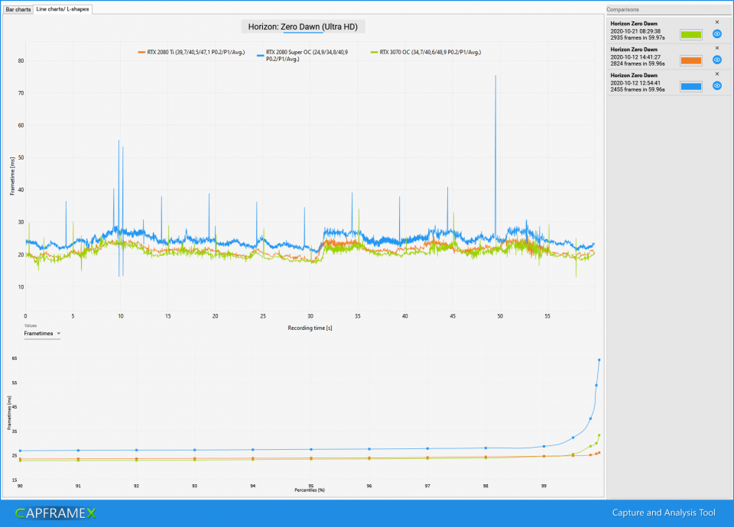This screenshot has height=527, width=734.
Task: Select the 2020-10-12 12:54:41 comparison record
Action: (668, 82)
